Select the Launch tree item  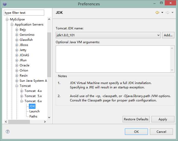[x=34, y=111]
